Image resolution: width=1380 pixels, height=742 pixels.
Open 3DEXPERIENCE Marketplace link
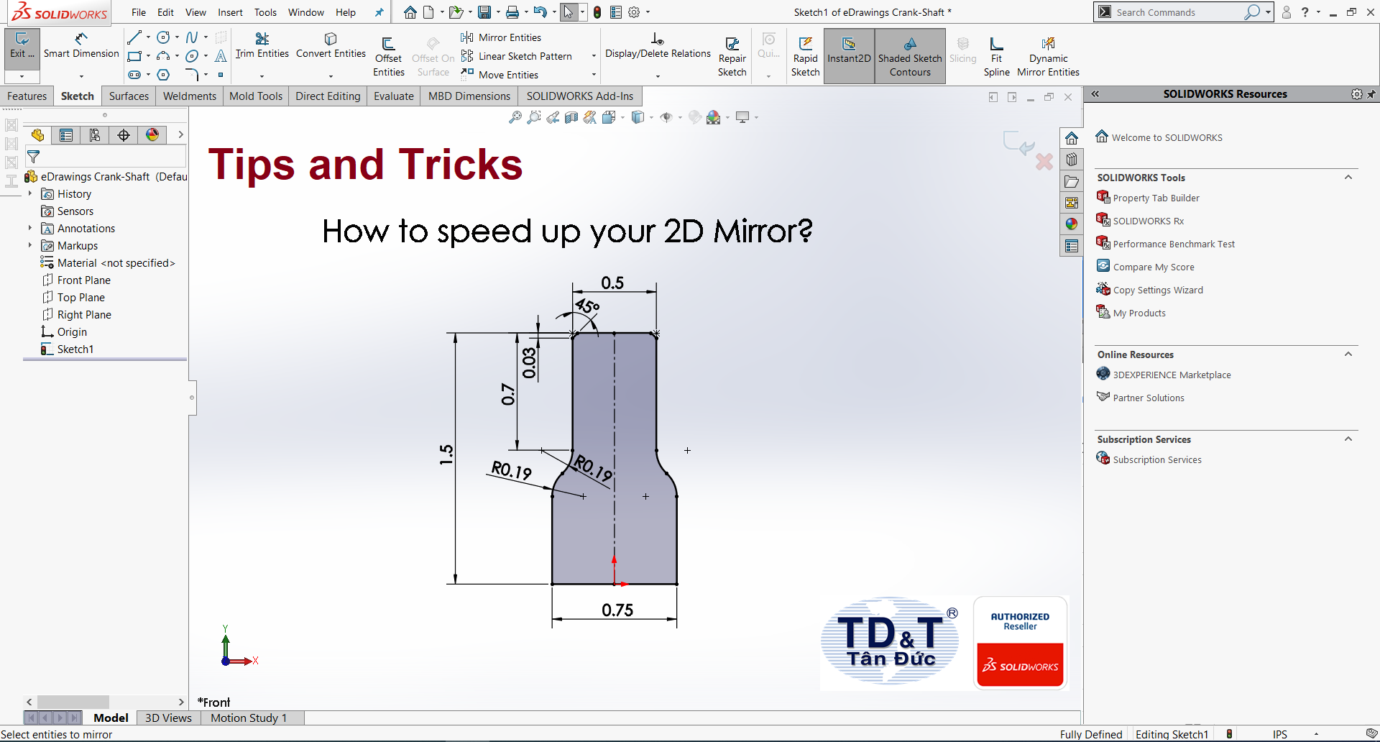pos(1172,375)
